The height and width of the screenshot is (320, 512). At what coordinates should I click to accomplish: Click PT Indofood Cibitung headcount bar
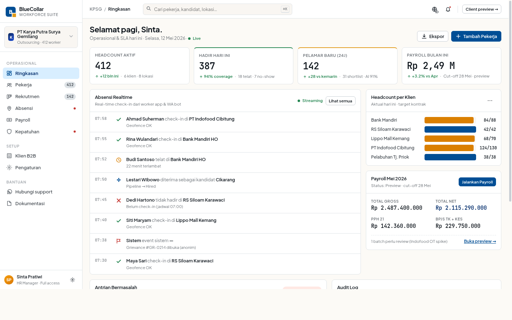point(450,148)
